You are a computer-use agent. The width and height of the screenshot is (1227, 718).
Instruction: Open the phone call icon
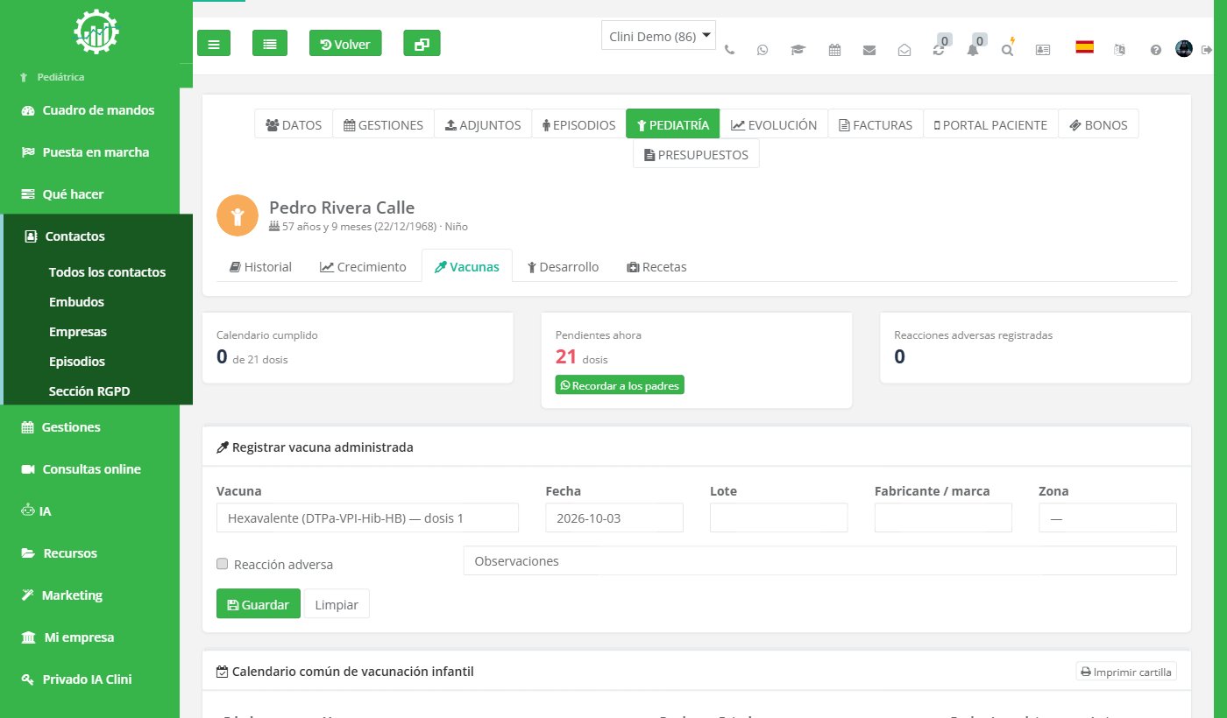coord(729,50)
